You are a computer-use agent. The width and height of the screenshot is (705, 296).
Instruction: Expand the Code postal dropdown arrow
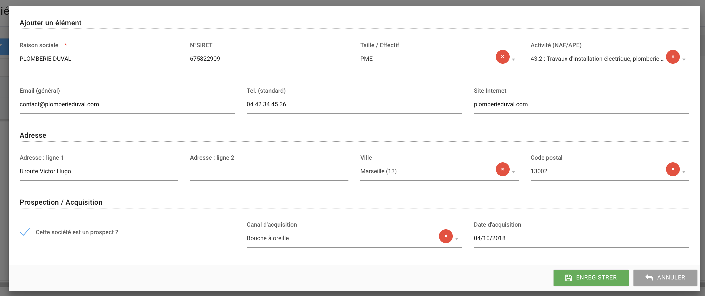click(684, 172)
